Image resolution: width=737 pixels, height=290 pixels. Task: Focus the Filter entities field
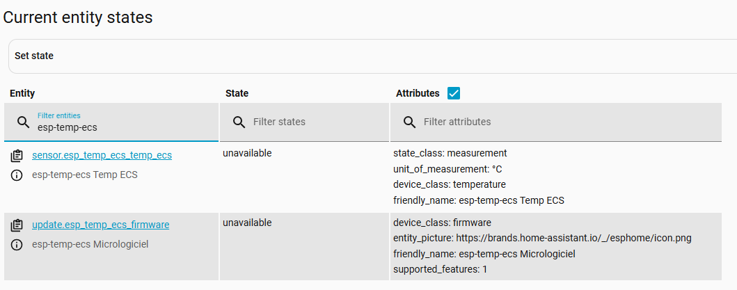(111, 122)
